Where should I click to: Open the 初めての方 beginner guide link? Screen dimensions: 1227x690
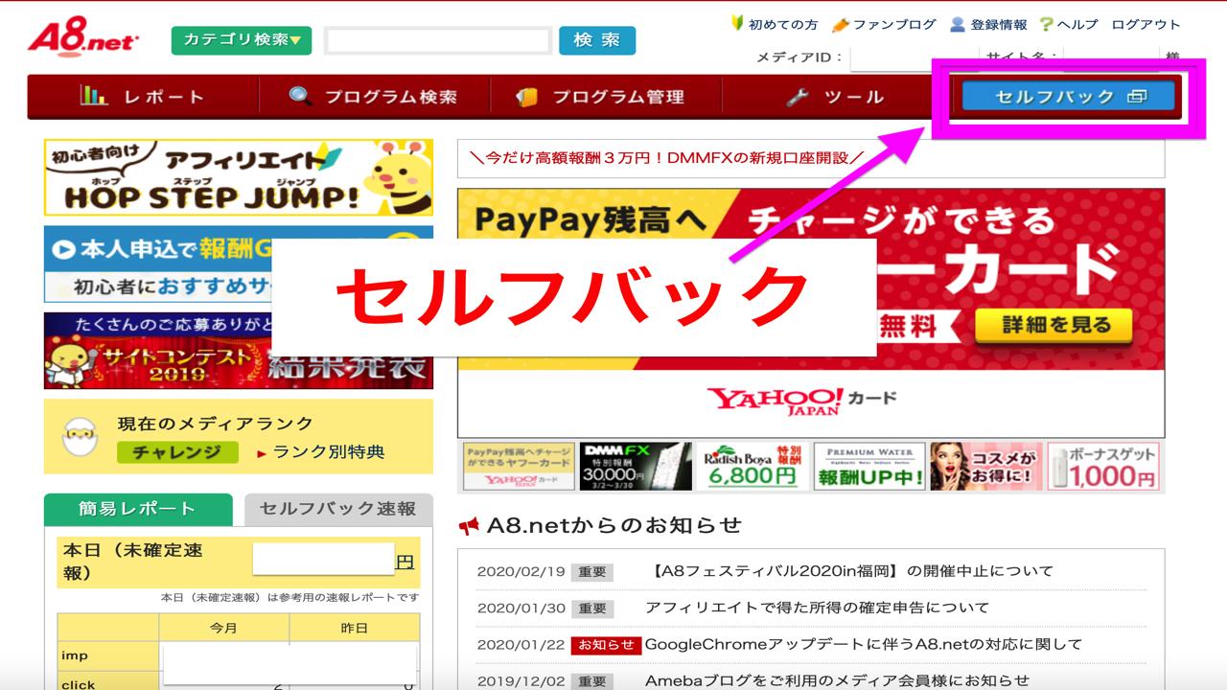coord(774,24)
